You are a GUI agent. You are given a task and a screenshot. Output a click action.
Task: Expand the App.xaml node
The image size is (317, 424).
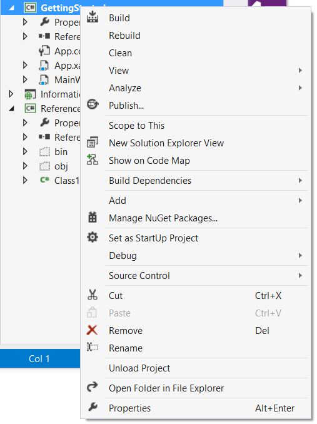point(25,65)
